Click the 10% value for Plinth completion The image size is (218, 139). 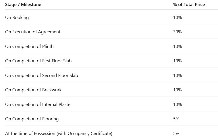point(178,47)
